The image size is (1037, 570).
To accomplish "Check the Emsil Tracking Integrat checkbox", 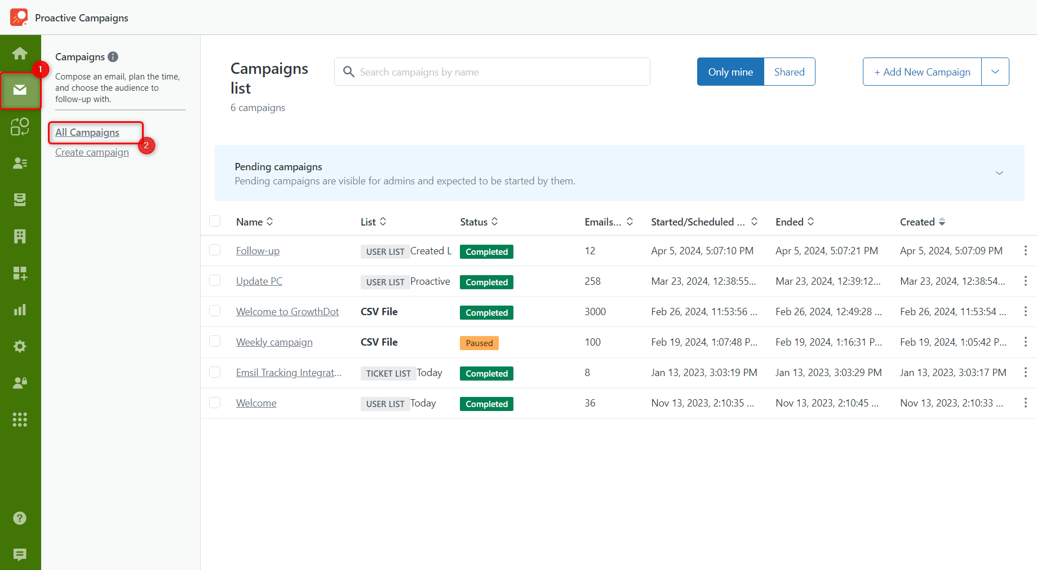I will coord(215,372).
